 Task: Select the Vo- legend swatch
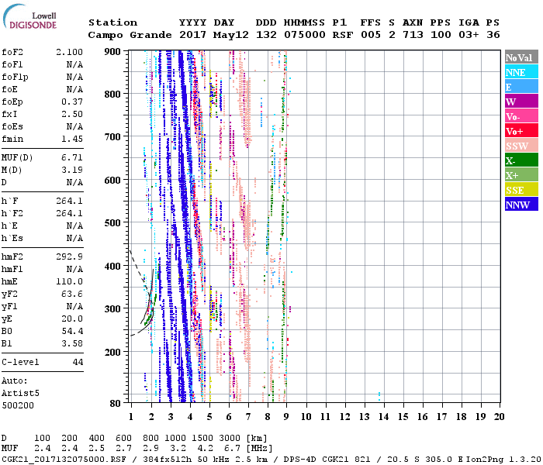pos(521,116)
